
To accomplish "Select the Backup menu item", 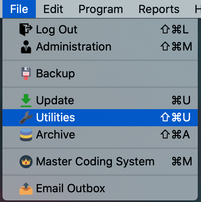I will pyautogui.click(x=100, y=74).
